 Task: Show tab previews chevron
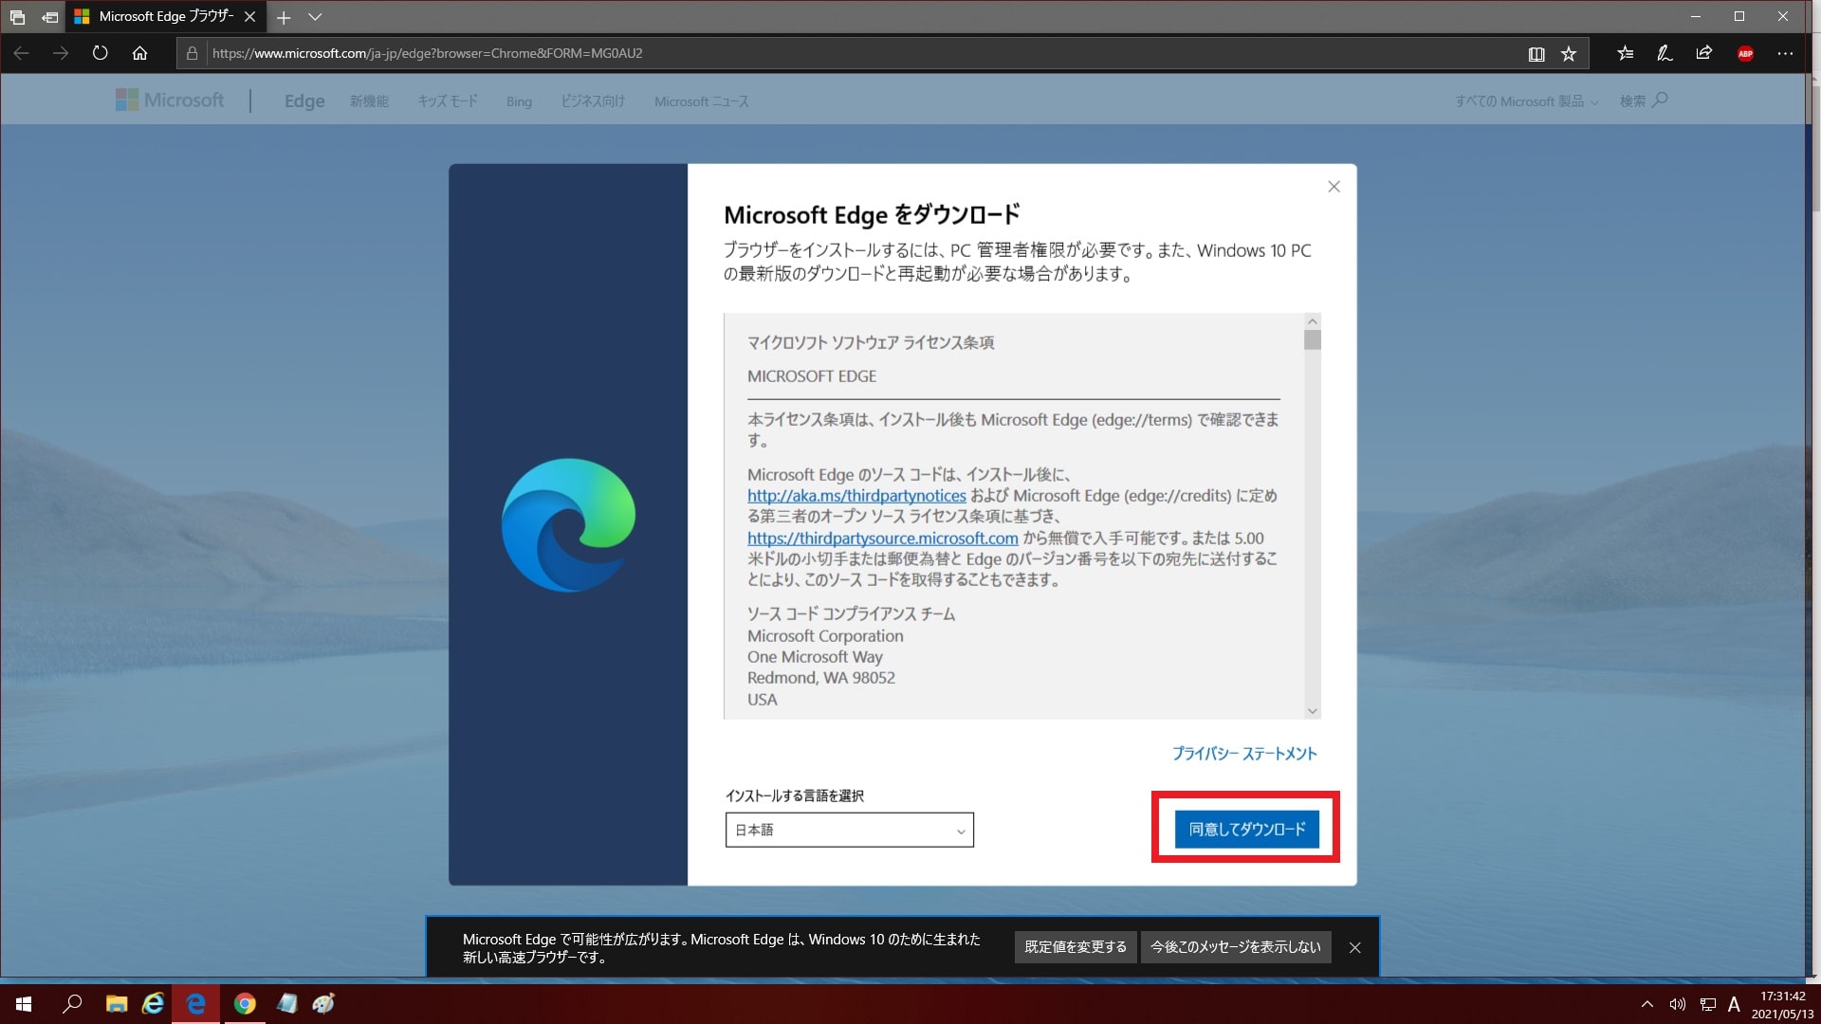point(315,17)
